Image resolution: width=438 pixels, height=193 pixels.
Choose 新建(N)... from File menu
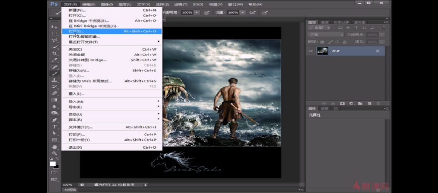[112, 10]
